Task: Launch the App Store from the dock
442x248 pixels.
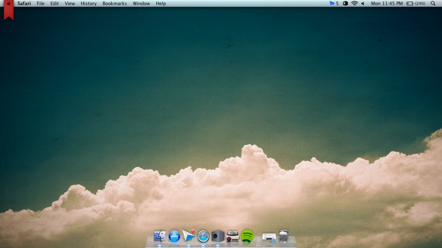Action: [174, 236]
